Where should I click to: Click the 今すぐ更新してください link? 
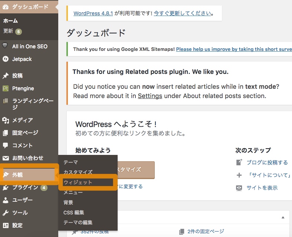tap(182, 13)
